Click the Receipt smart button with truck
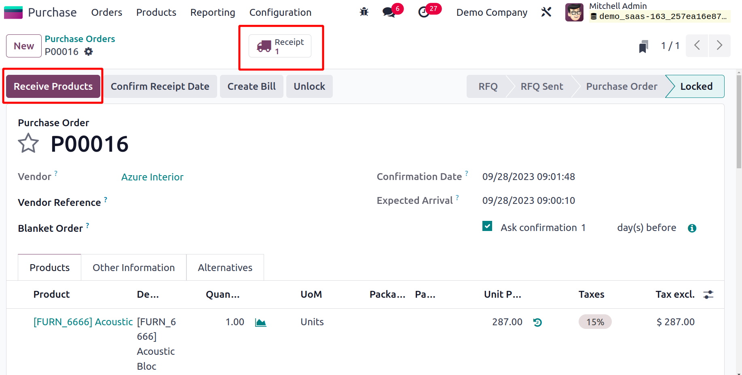Screen dimensions: 742x375 280,46
